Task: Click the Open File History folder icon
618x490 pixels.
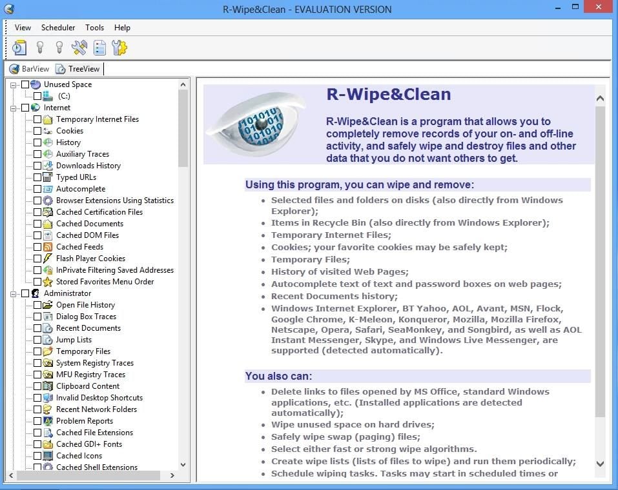Action: click(48, 304)
